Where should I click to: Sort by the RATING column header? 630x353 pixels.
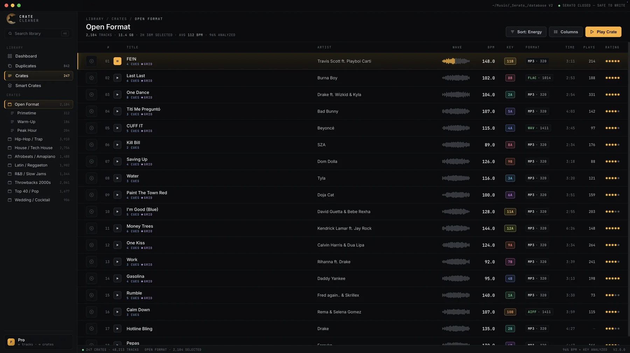coord(612,47)
